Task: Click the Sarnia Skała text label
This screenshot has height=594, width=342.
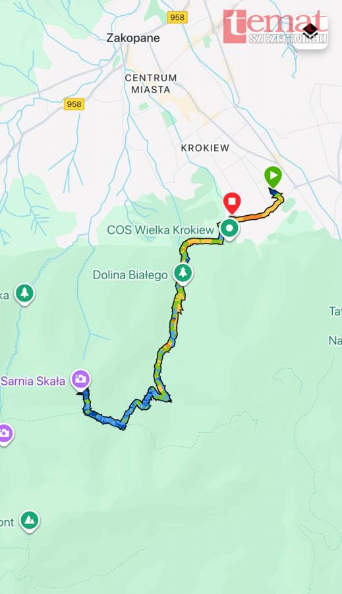Action: coord(33,381)
